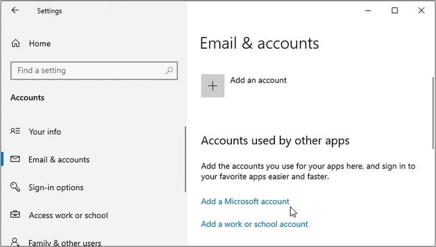436x247 pixels.
Task: Click the Add a Microsoft account link
Action: click(245, 202)
